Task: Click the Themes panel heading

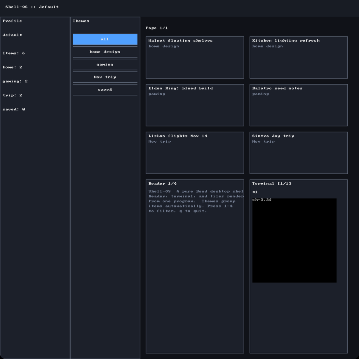Action: [x=81, y=21]
